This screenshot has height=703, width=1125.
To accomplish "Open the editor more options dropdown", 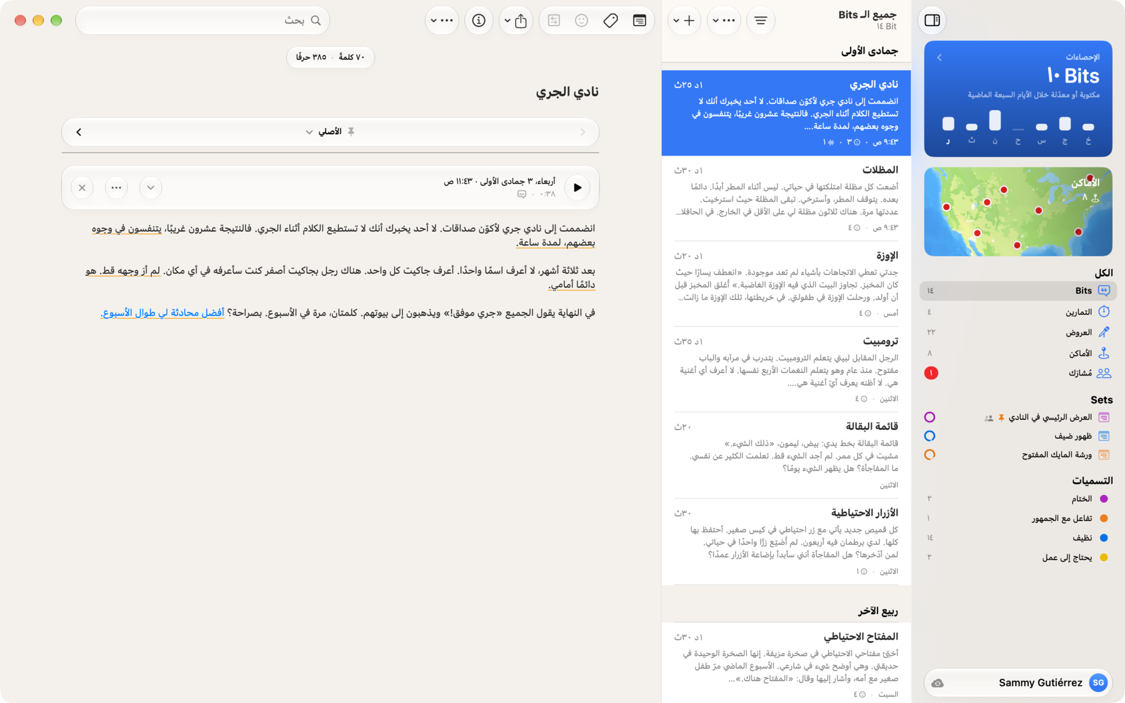I will [442, 21].
